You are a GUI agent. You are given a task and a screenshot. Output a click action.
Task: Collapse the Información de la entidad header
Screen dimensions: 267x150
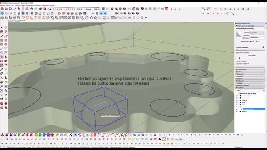(x=250, y=26)
